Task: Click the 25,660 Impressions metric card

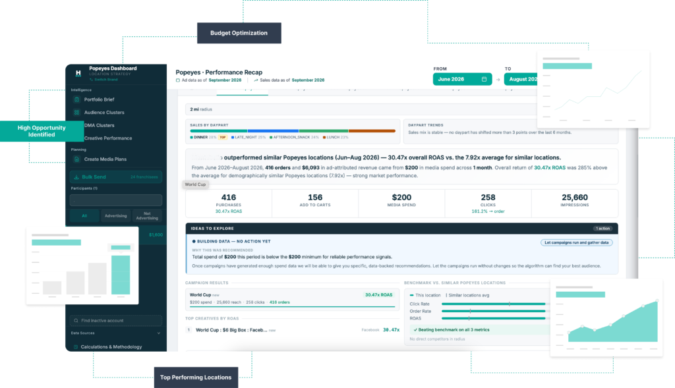Action: pyautogui.click(x=575, y=204)
